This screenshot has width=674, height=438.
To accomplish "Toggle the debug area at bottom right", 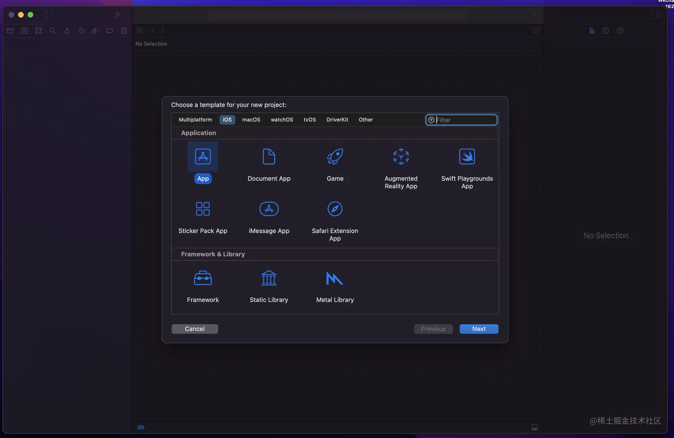I will click(534, 427).
